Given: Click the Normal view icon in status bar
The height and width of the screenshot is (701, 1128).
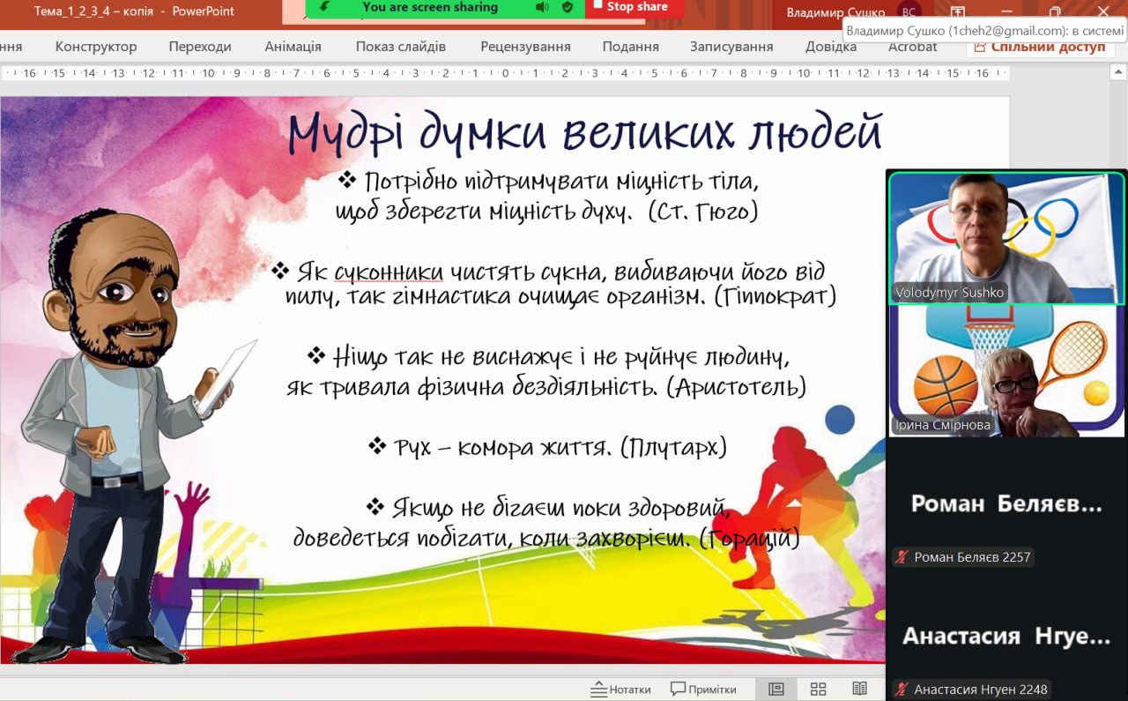Looking at the screenshot, I should coord(776,689).
